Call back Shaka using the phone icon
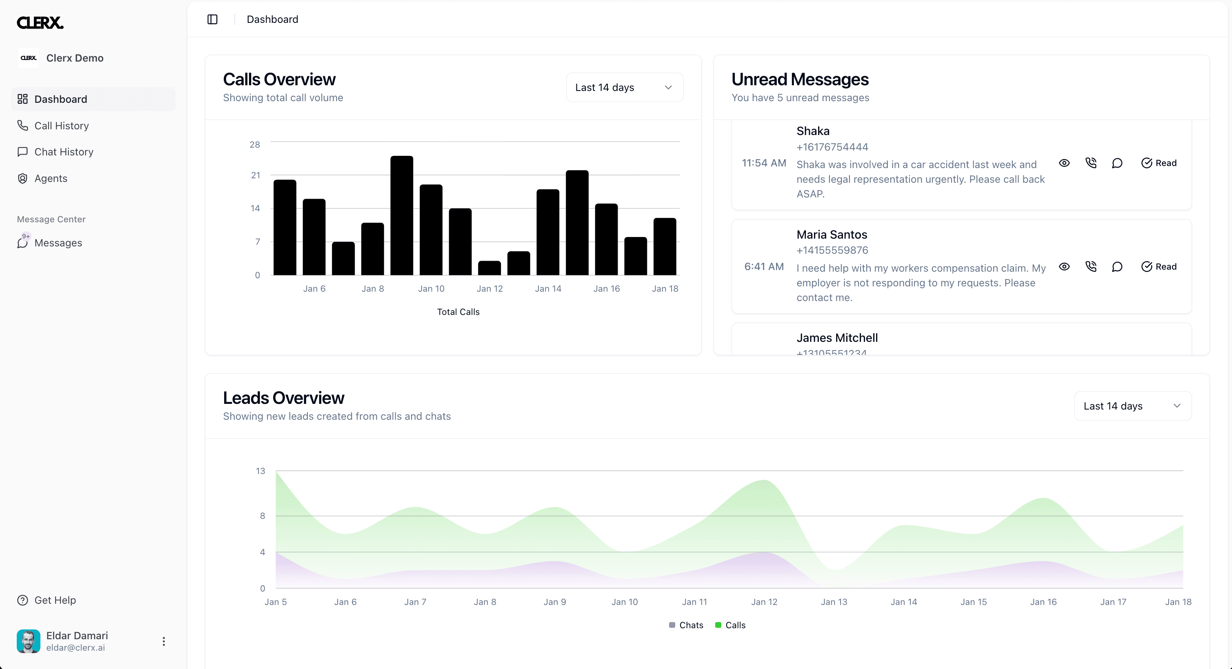This screenshot has height=669, width=1232. coord(1091,162)
